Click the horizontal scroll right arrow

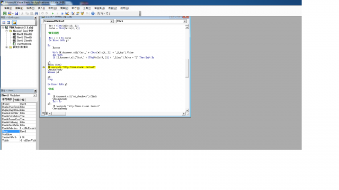pyautogui.click(x=184, y=113)
